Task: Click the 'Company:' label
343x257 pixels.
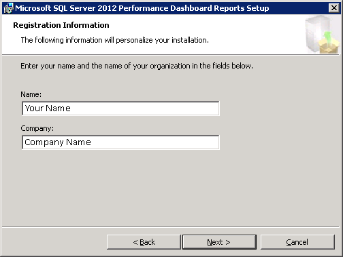Action: pyautogui.click(x=37, y=128)
